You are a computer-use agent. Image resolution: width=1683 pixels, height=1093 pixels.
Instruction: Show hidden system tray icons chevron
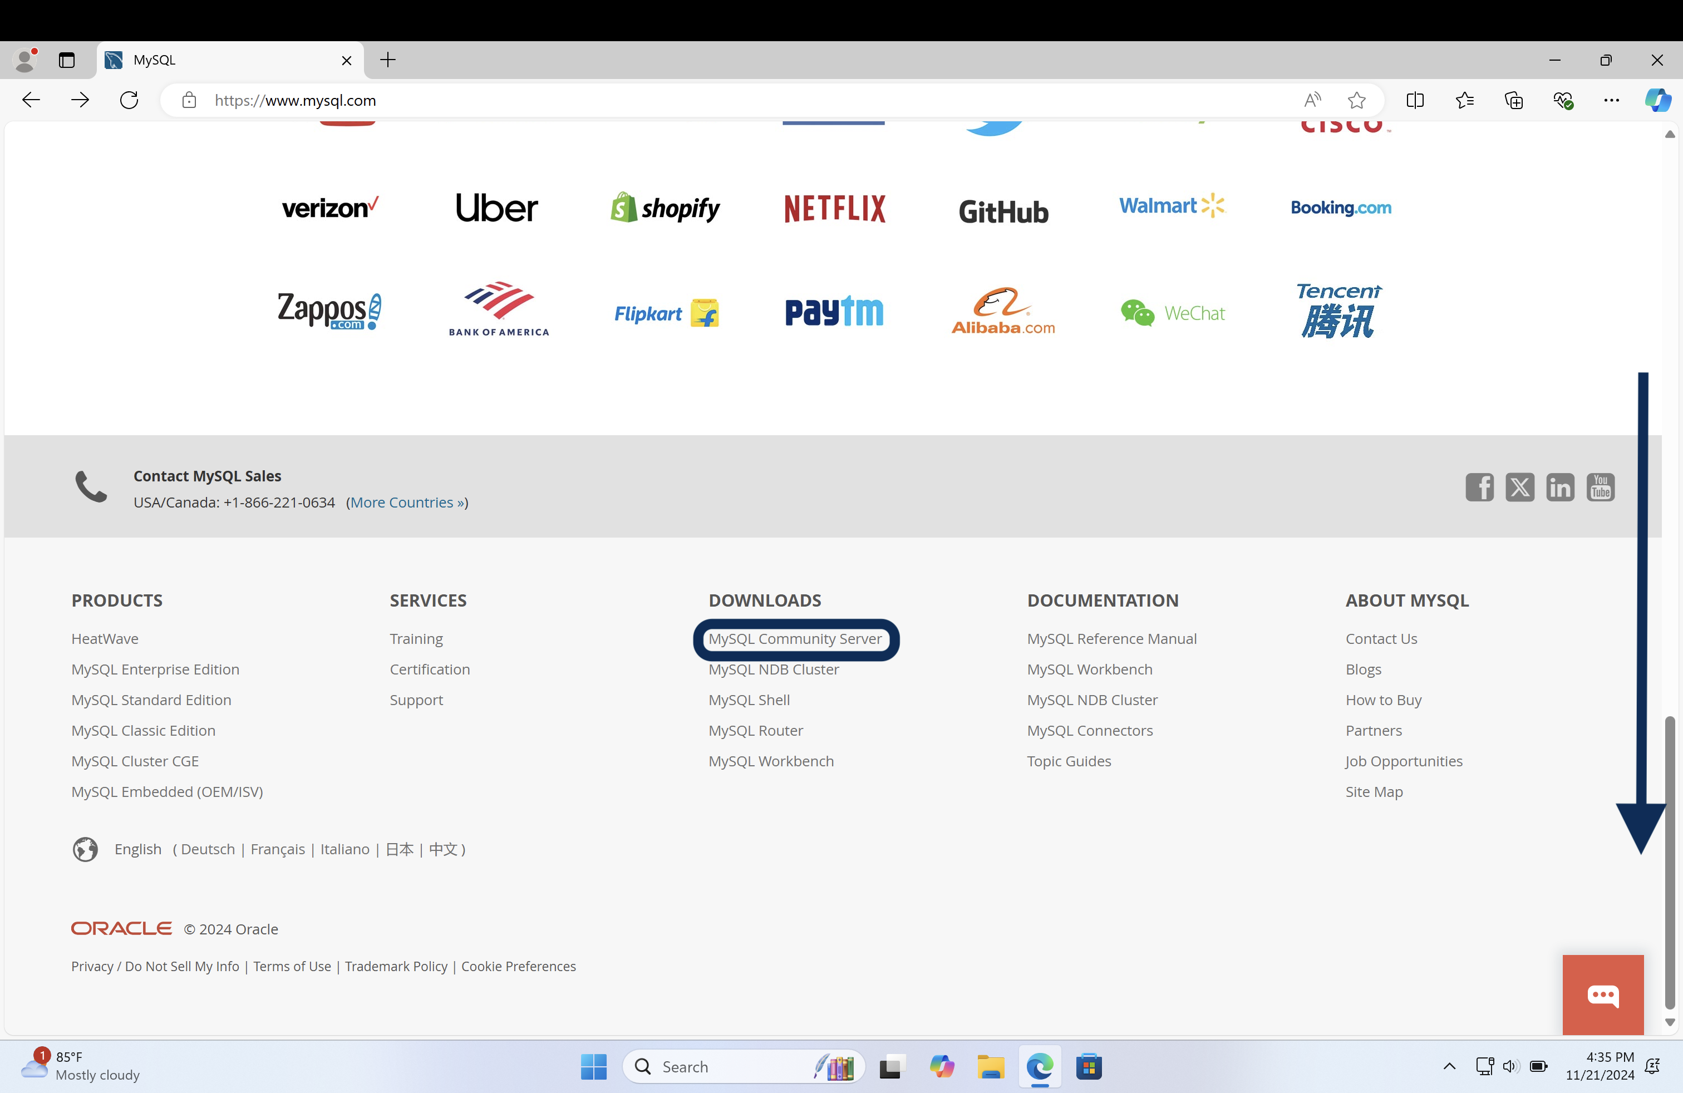click(1449, 1066)
